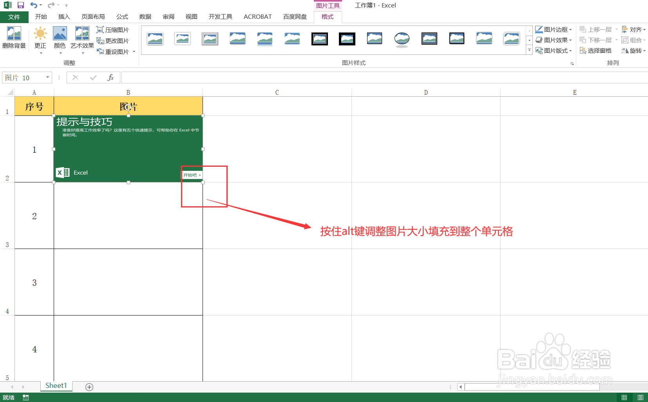Open Picture Layout (图片版式) dropdown
The image size is (648, 402).
[554, 50]
